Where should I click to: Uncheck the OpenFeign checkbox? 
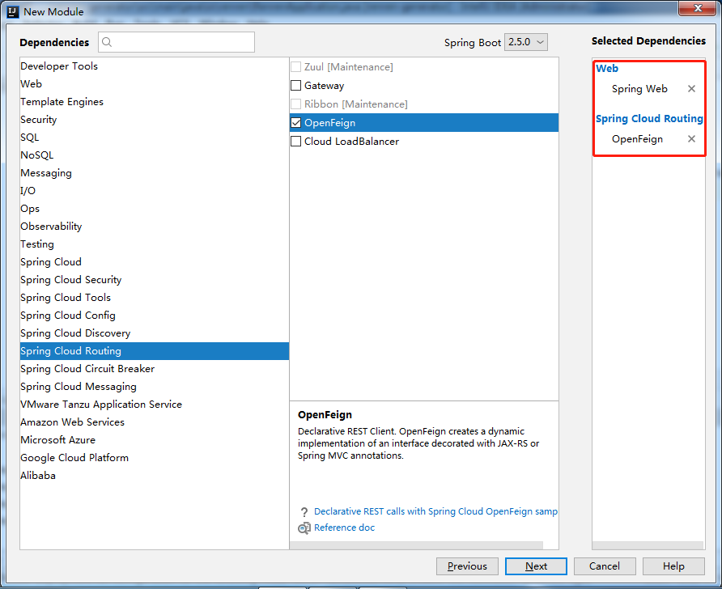(296, 123)
